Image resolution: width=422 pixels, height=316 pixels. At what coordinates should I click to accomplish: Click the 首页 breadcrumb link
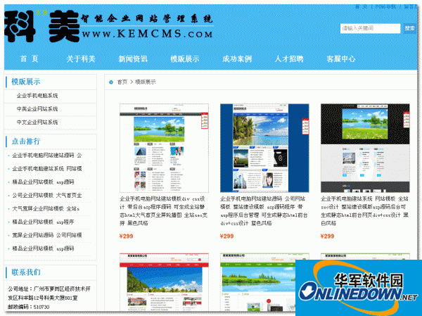(122, 82)
